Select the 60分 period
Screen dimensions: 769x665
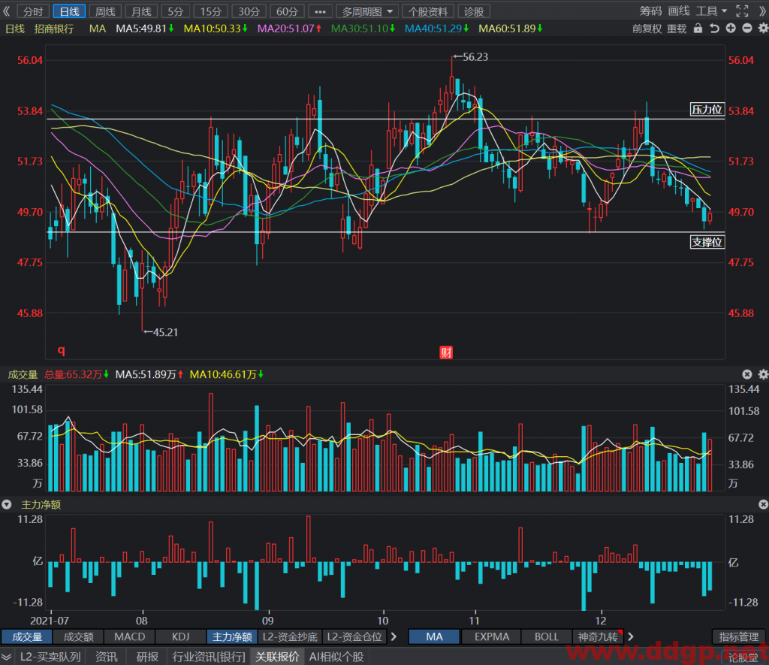point(287,11)
